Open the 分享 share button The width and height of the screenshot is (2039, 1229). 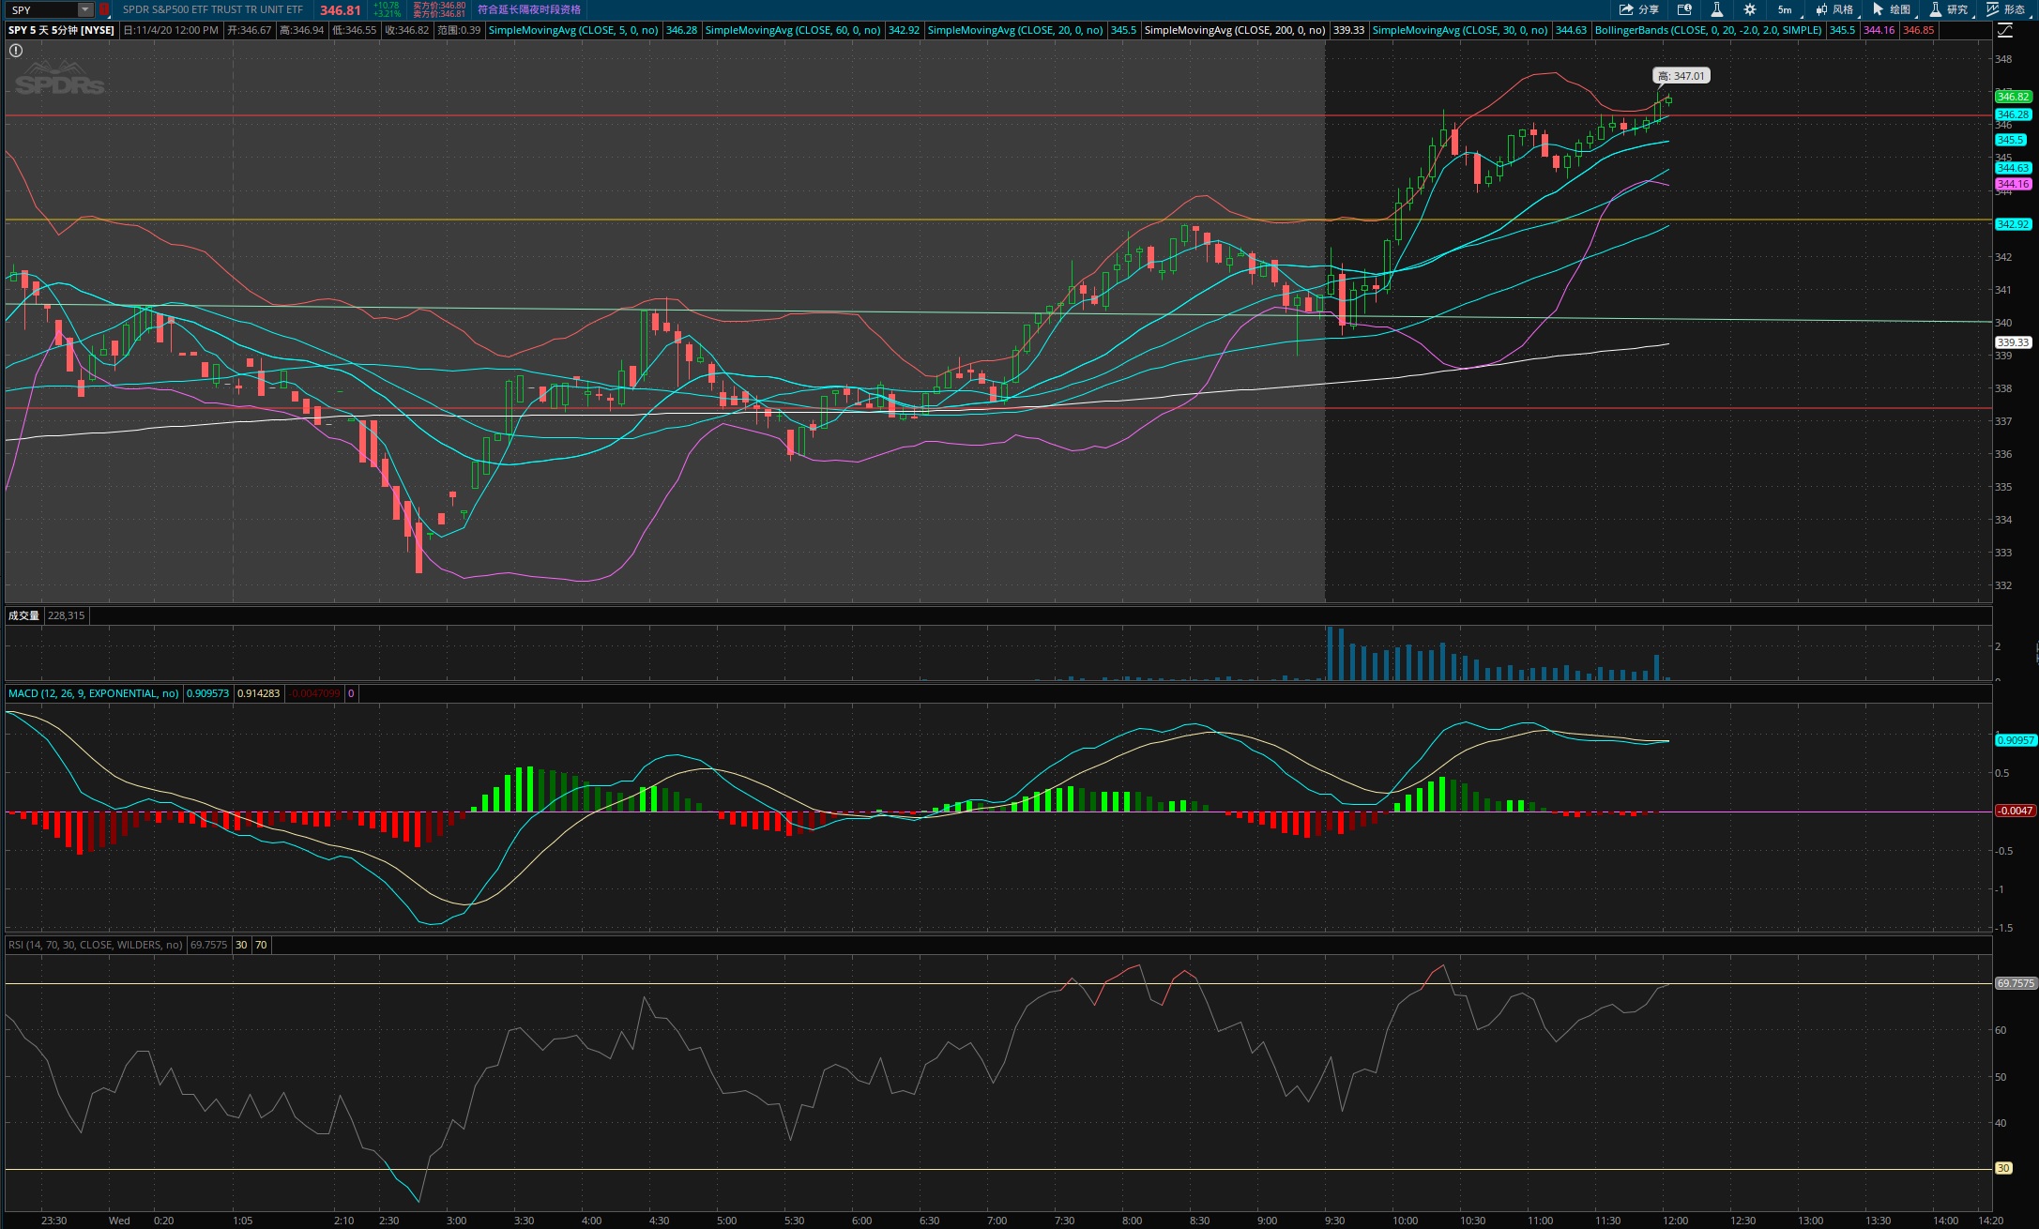(1638, 9)
